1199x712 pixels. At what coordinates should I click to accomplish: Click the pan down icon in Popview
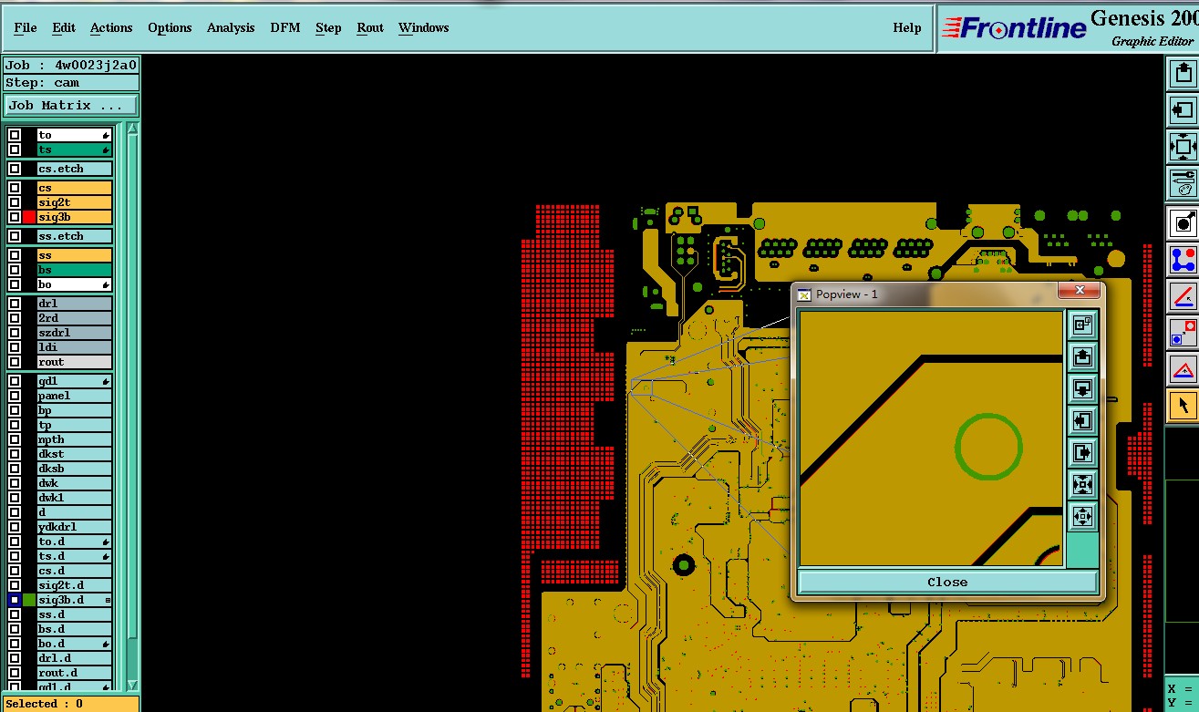click(1082, 388)
